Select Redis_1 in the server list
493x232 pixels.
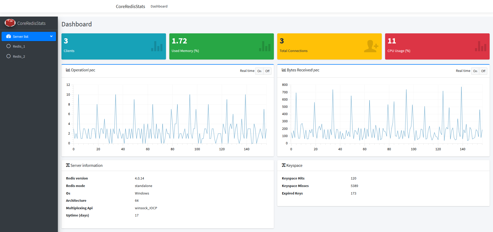point(19,47)
